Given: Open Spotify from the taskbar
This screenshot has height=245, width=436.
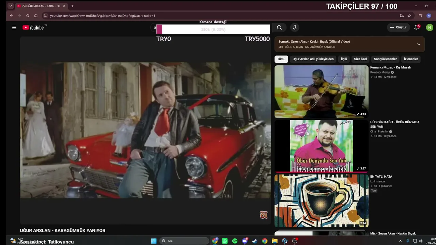Looking at the screenshot, I should pyautogui.click(x=235, y=241).
